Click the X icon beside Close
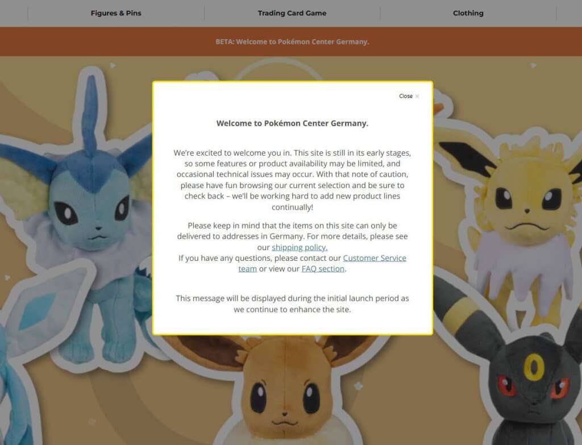The image size is (582, 445). [417, 96]
